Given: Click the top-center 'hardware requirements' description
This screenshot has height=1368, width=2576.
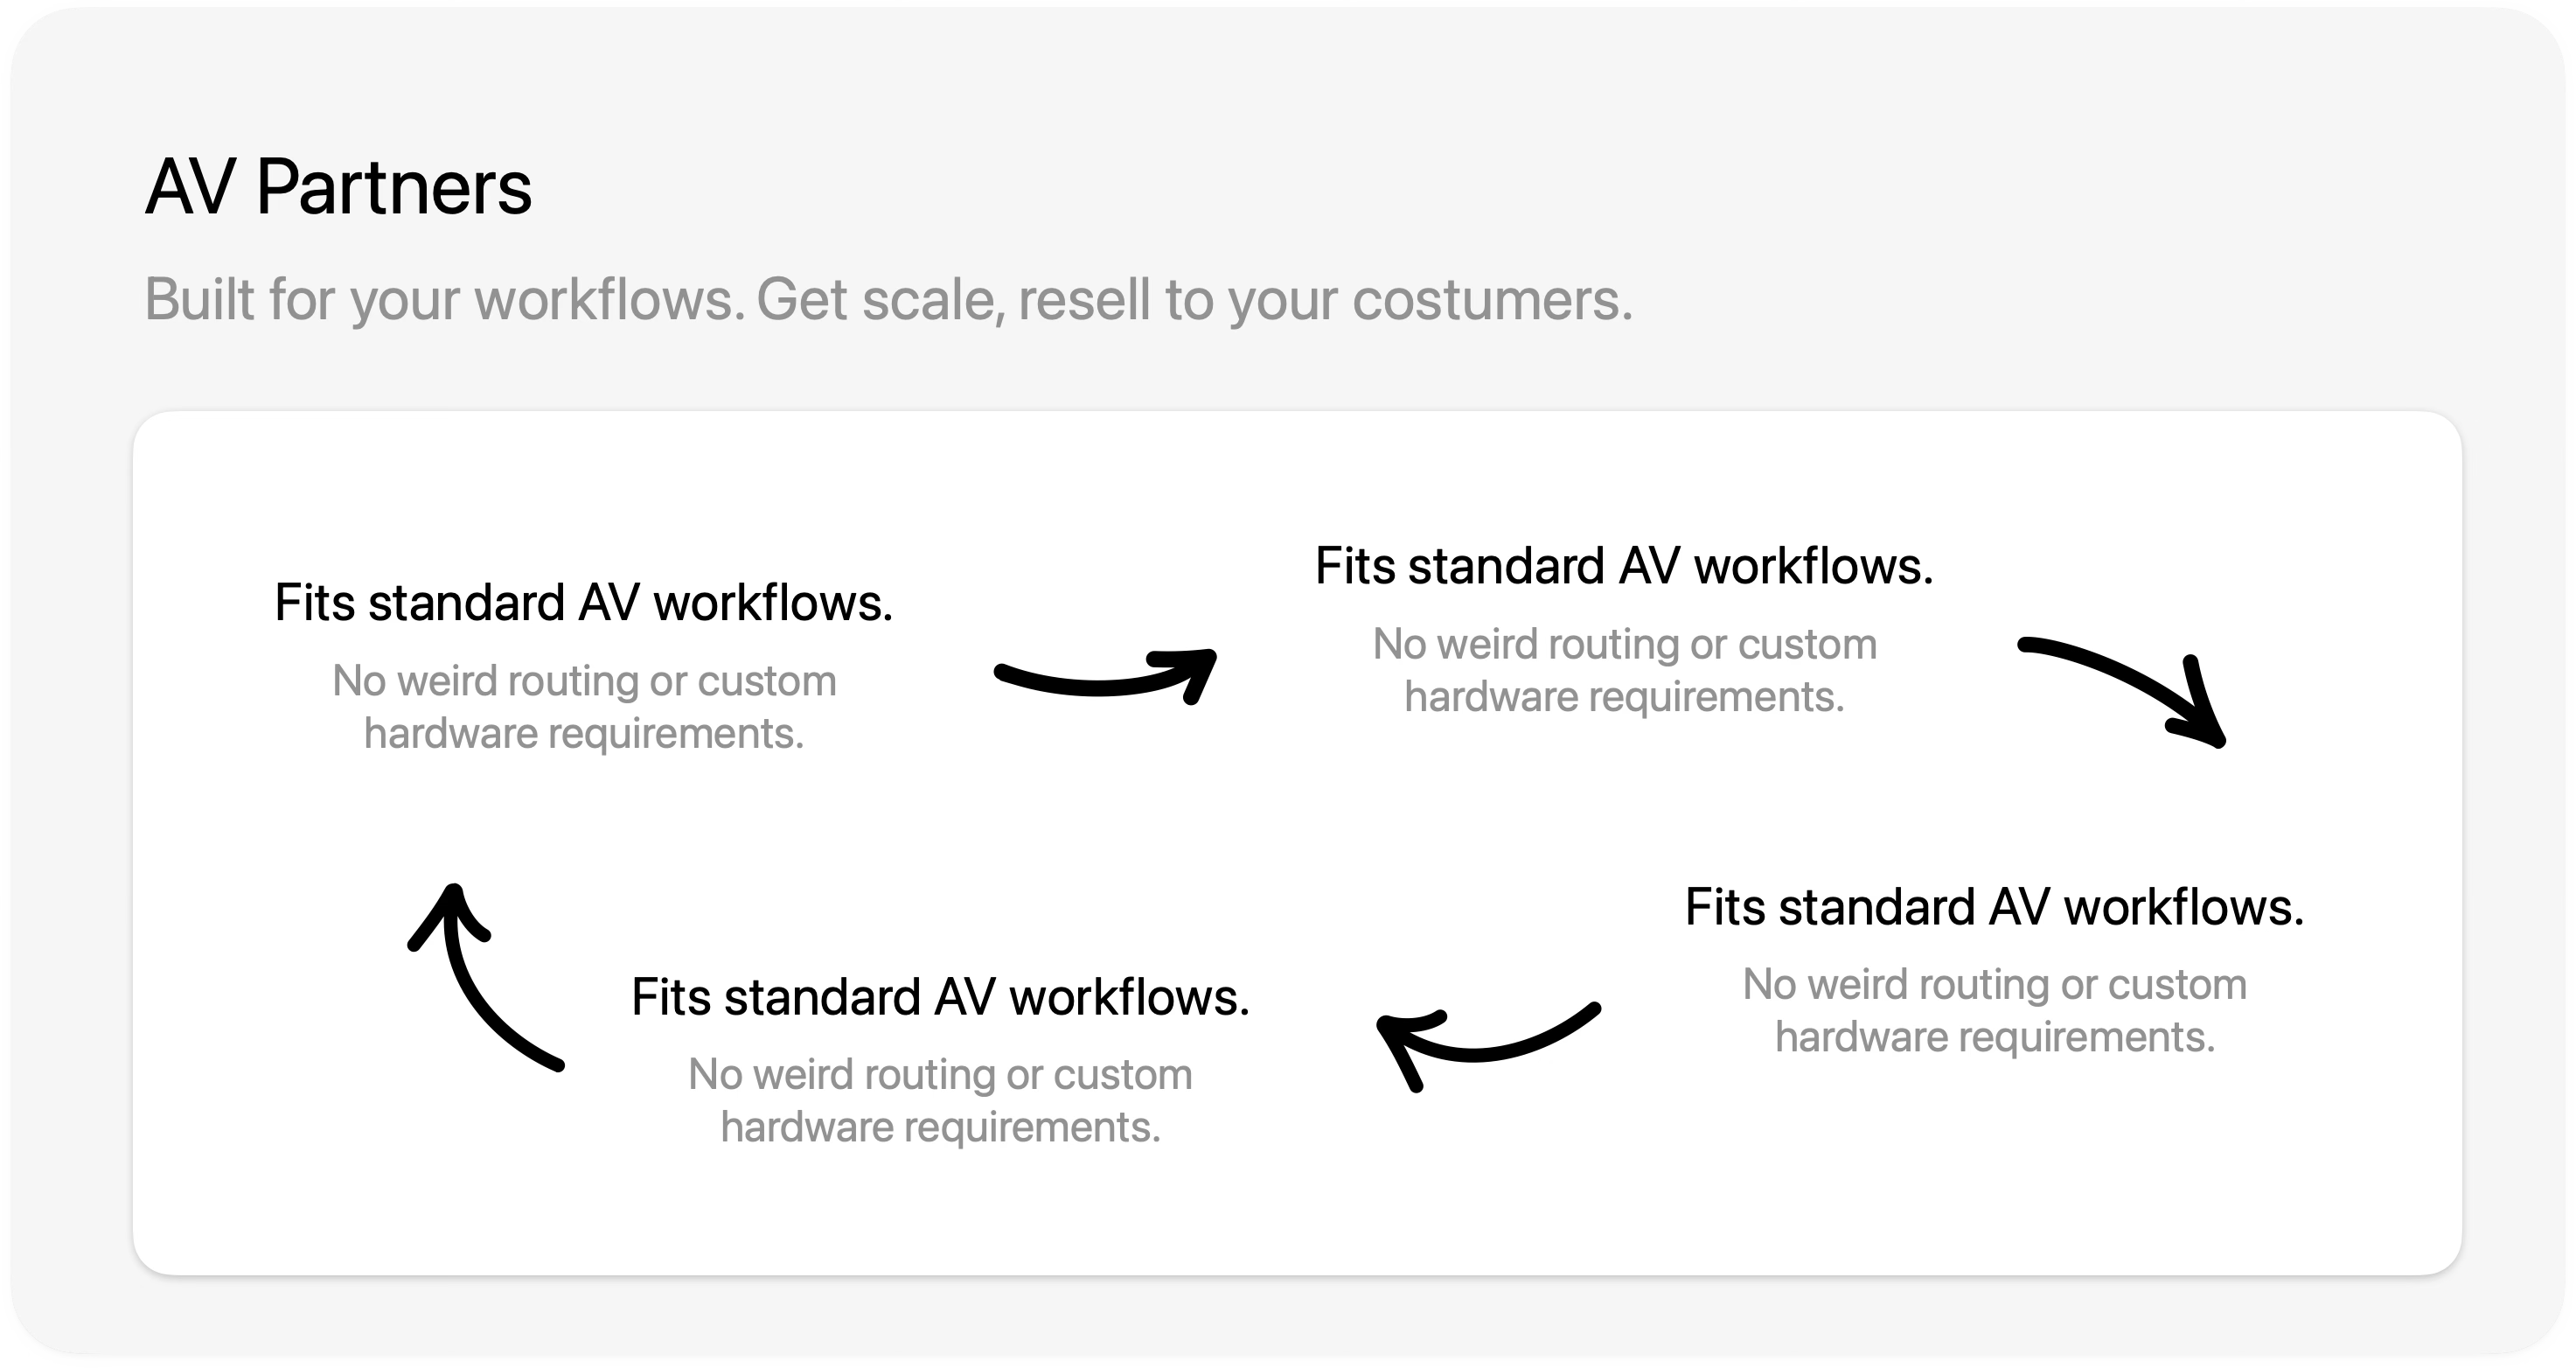Looking at the screenshot, I should (x=1624, y=697).
